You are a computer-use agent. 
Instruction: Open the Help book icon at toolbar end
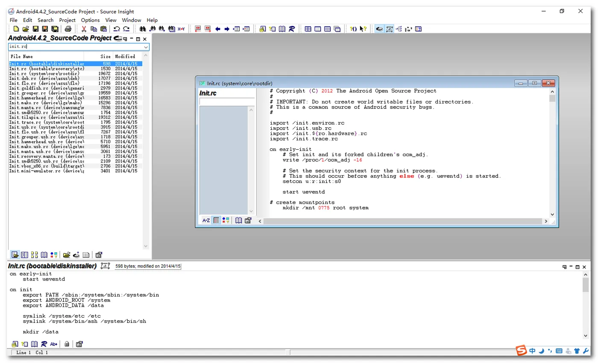pyautogui.click(x=419, y=29)
